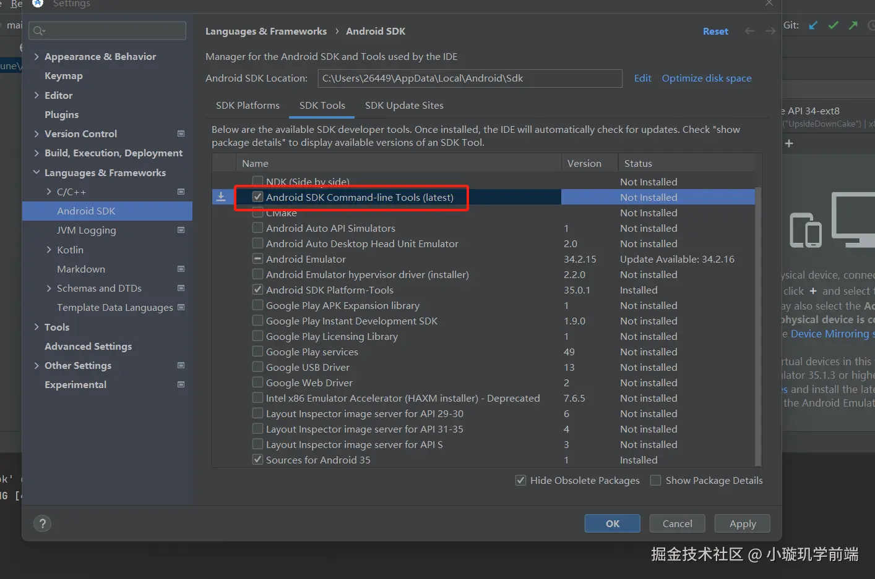Click Android SDK Location path field
The height and width of the screenshot is (579, 875).
pos(470,78)
